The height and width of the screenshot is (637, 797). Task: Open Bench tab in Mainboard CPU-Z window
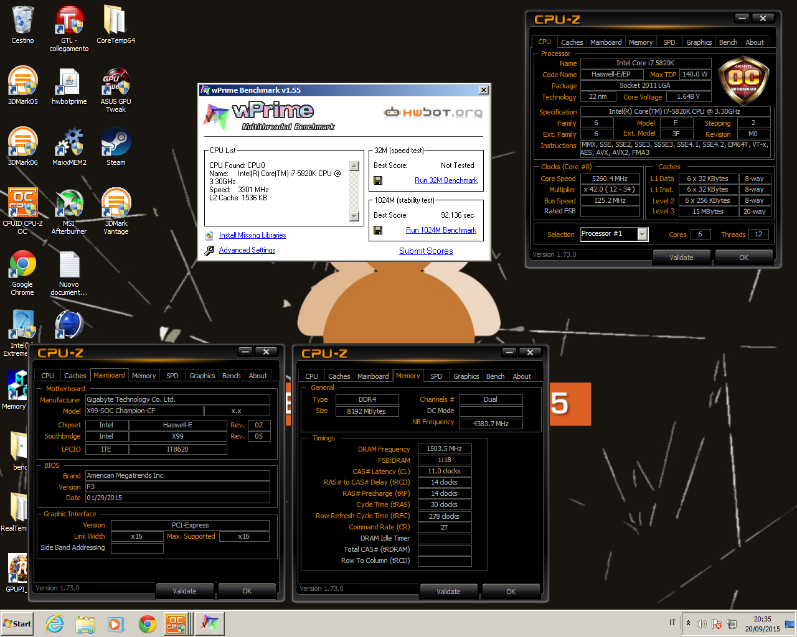(x=231, y=376)
